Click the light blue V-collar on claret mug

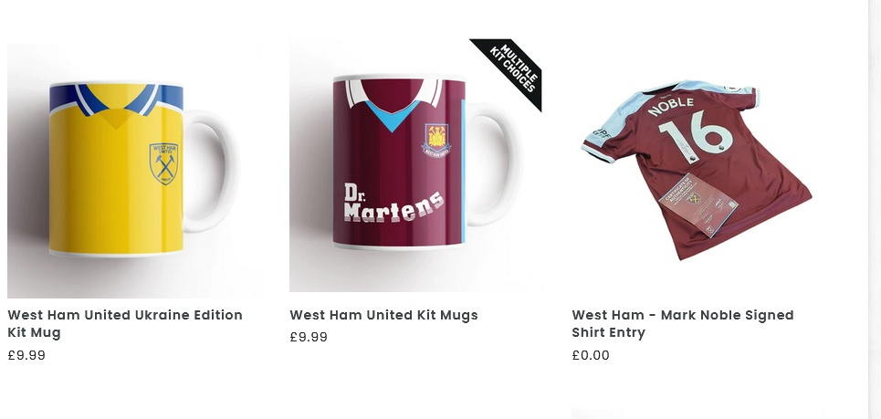point(392,117)
